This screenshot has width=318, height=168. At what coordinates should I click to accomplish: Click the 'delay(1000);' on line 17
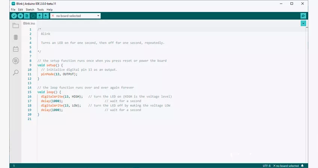coord(52,101)
